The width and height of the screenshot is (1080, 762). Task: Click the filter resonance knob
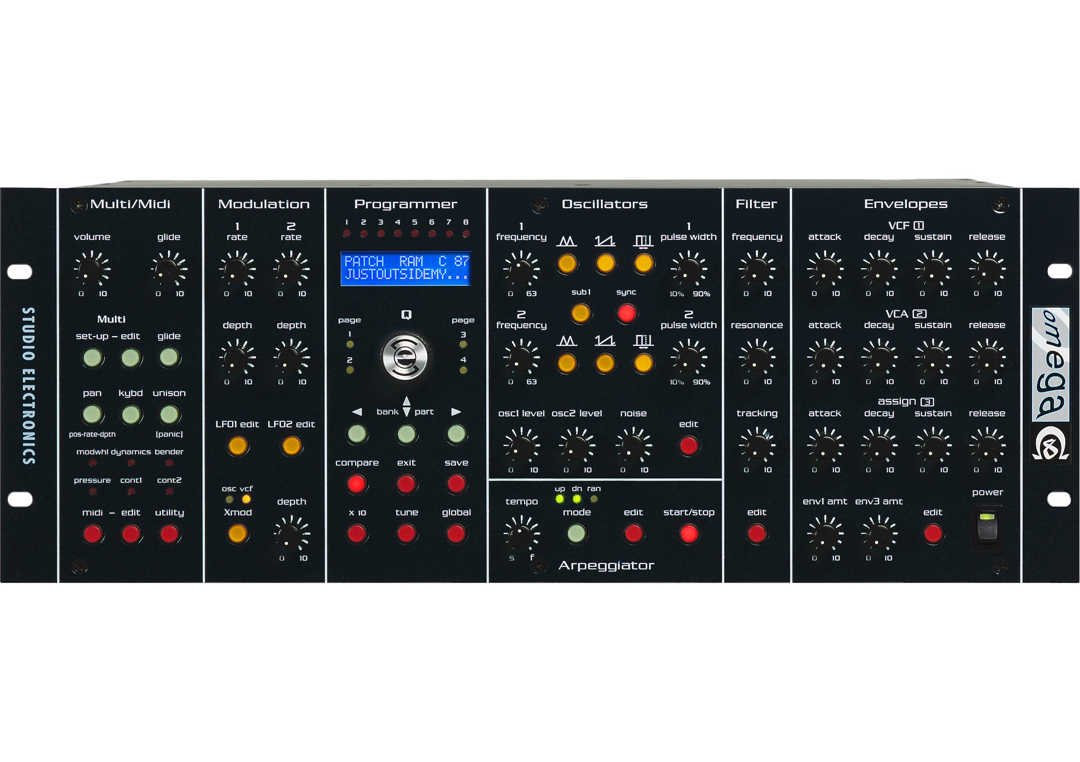click(x=757, y=357)
